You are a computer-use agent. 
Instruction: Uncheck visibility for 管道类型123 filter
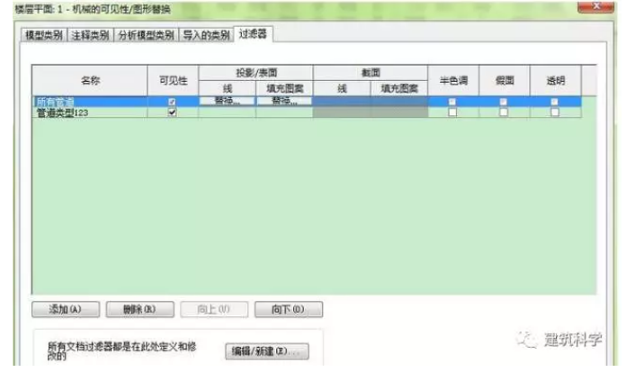tap(172, 113)
